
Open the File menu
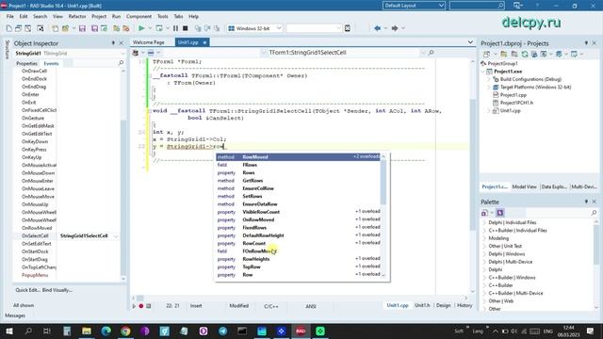pyautogui.click(x=10, y=17)
